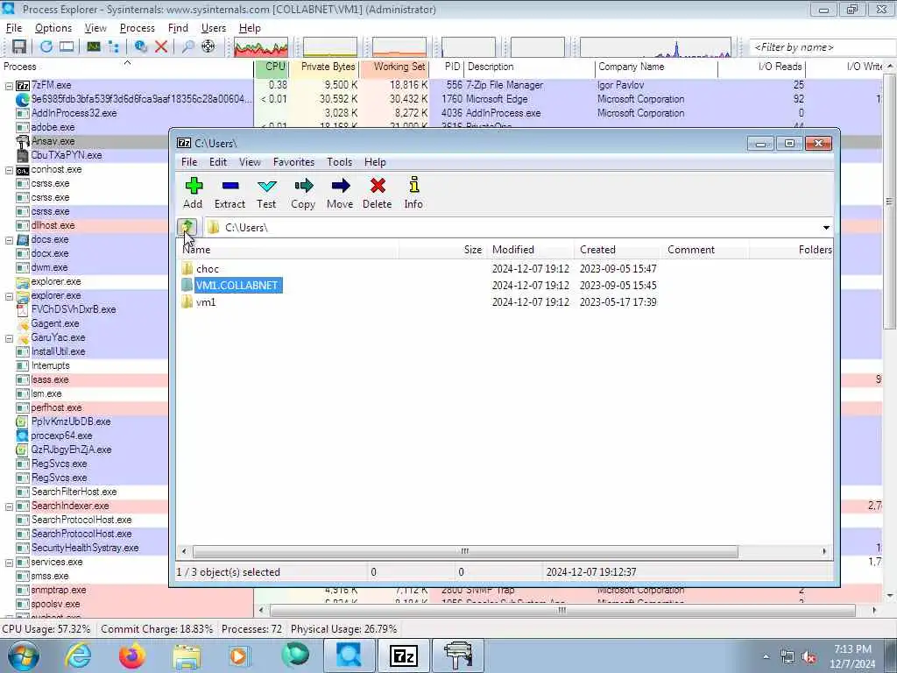Screen dimensions: 897x673
Task: Select the lsass.exe process row
Action: pos(86,380)
